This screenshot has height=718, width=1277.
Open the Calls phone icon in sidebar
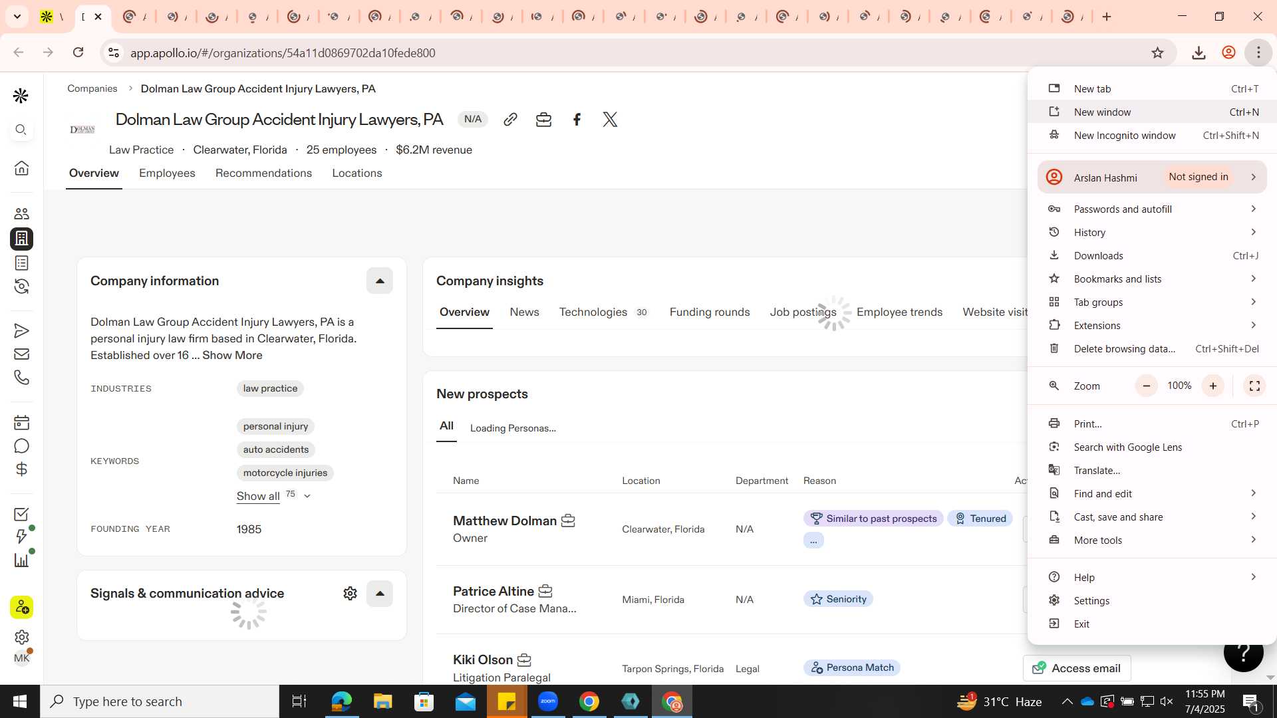click(21, 378)
